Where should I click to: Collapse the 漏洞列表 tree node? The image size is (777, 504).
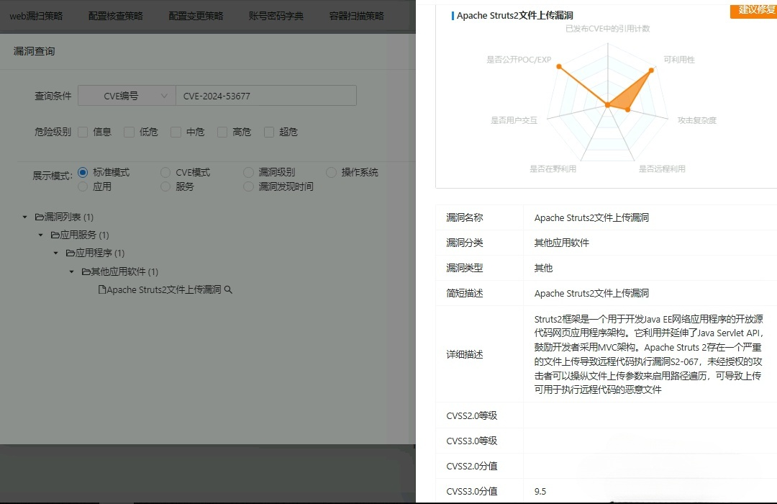25,216
